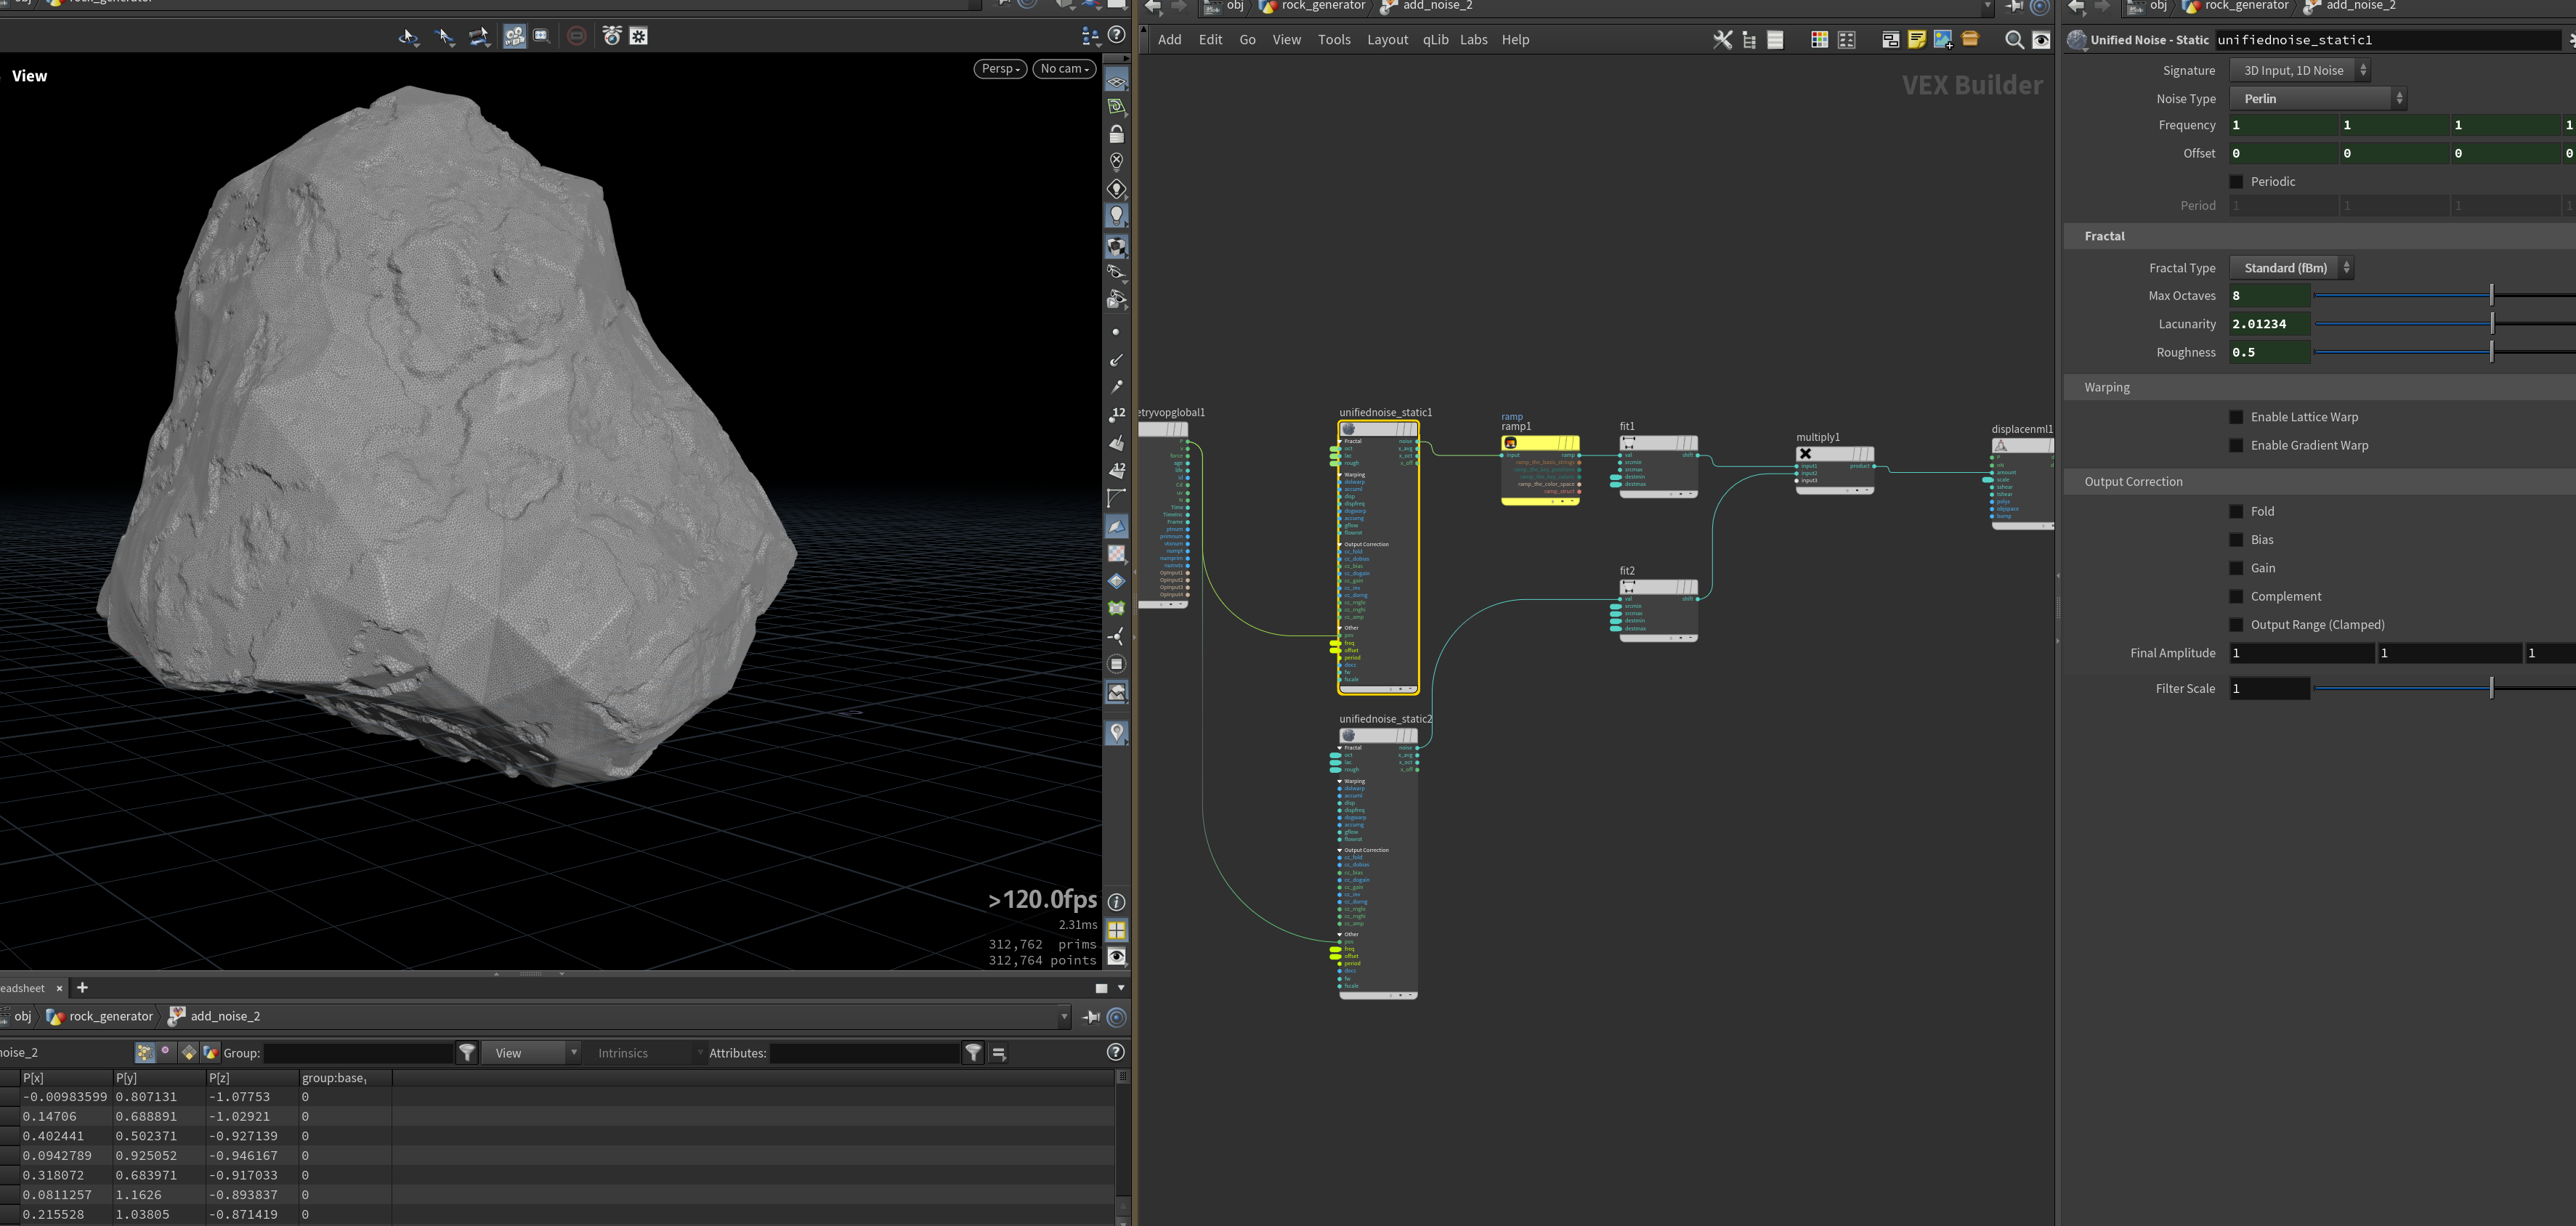This screenshot has height=1226, width=2576.
Task: Click the No cam camera button
Action: click(1064, 68)
